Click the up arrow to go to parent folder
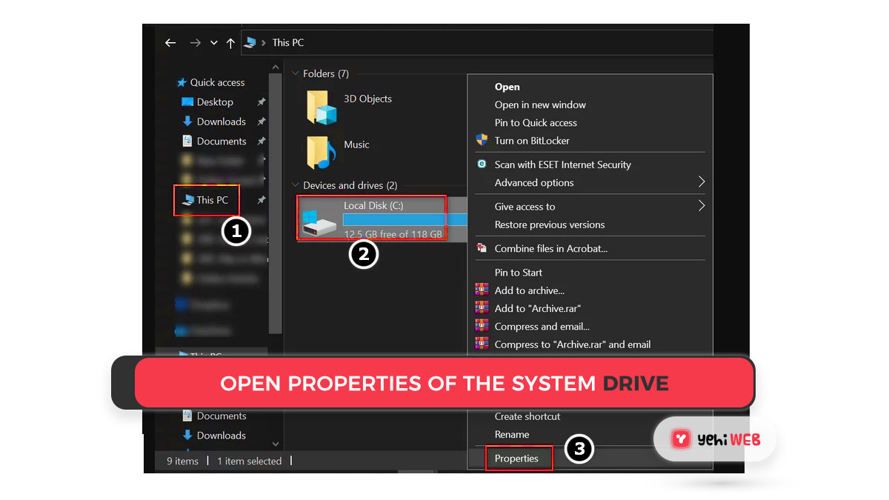Image resolution: width=889 pixels, height=500 pixels. pyautogui.click(x=230, y=42)
